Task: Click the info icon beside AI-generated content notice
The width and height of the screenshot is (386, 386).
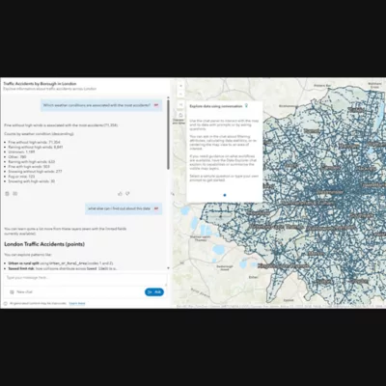Action: 6,303
